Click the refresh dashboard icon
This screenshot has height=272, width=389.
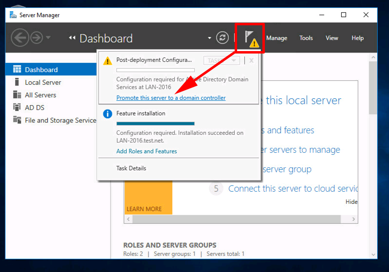222,38
